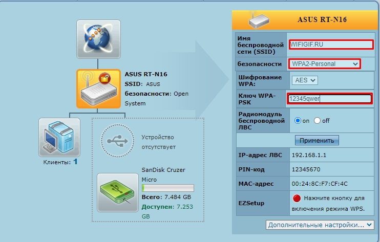This screenshot has width=380, height=242.
Task: Open the WPA2-Personal security dropdown
Action: [x=325, y=64]
